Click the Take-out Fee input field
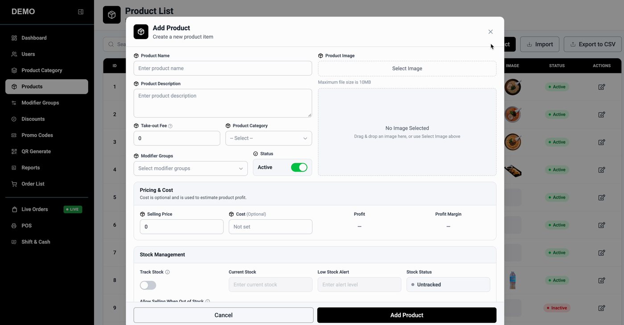 coord(177,138)
